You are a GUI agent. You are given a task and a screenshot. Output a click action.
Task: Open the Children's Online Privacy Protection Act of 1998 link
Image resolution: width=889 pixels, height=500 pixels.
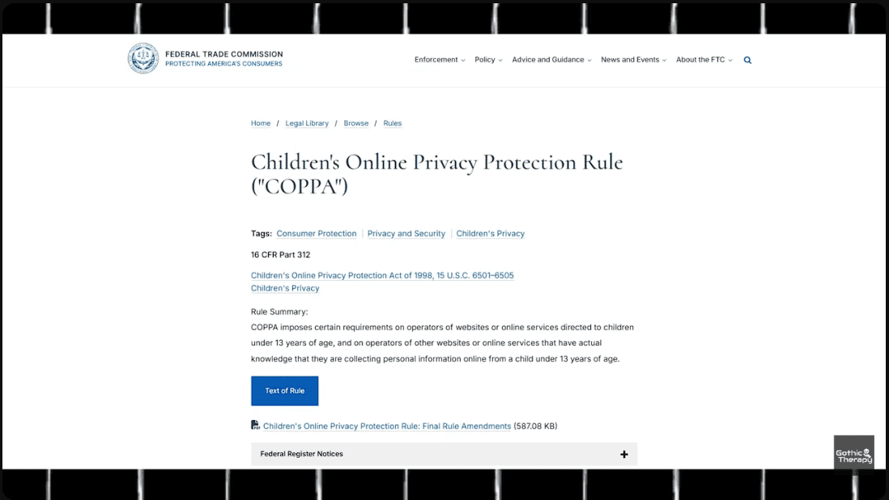[382, 275]
